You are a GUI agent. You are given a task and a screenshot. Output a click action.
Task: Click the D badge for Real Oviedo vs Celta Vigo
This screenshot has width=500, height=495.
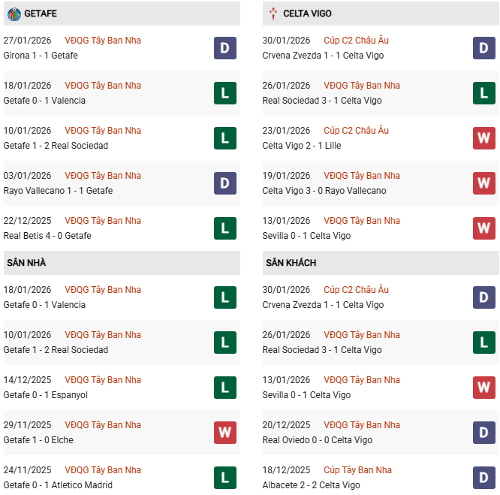click(484, 433)
